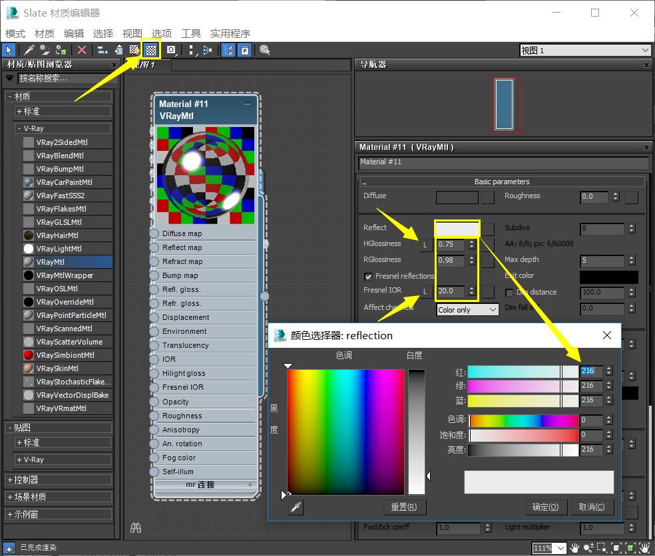Select the Zoom tool in status bar
Viewport: 655px width, 556px height.
(588, 547)
